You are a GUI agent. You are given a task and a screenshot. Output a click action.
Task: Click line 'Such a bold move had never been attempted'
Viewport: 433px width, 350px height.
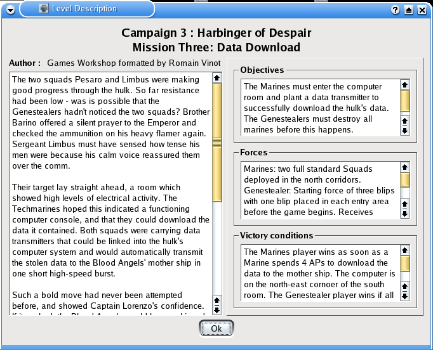tap(97, 295)
